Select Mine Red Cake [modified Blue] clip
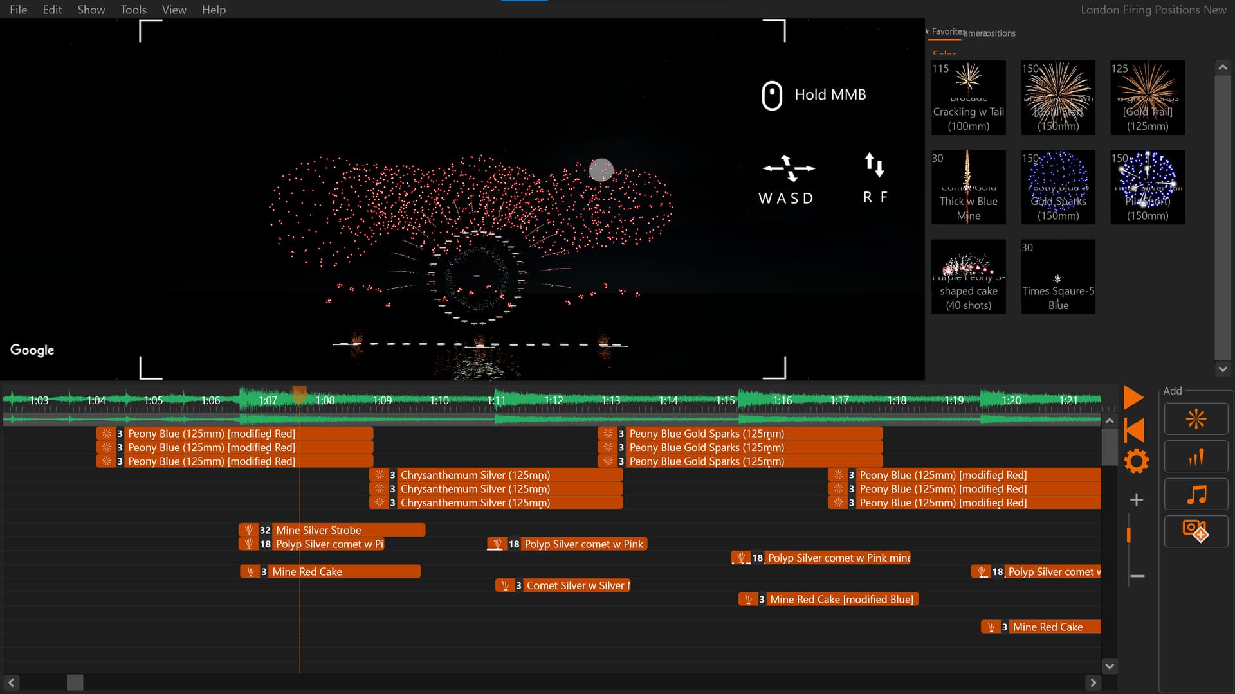The image size is (1235, 694). pyautogui.click(x=840, y=600)
